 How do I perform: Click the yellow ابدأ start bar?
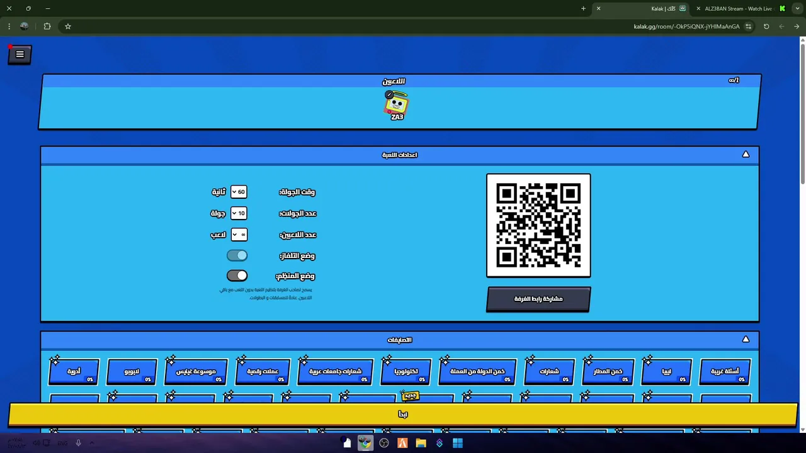pyautogui.click(x=403, y=414)
